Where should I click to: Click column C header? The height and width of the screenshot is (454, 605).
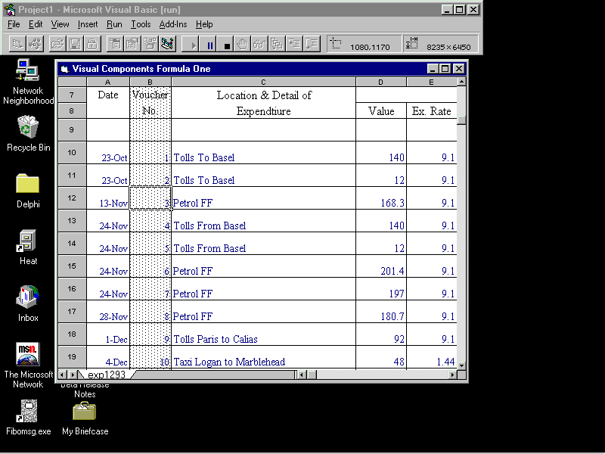pos(263,82)
